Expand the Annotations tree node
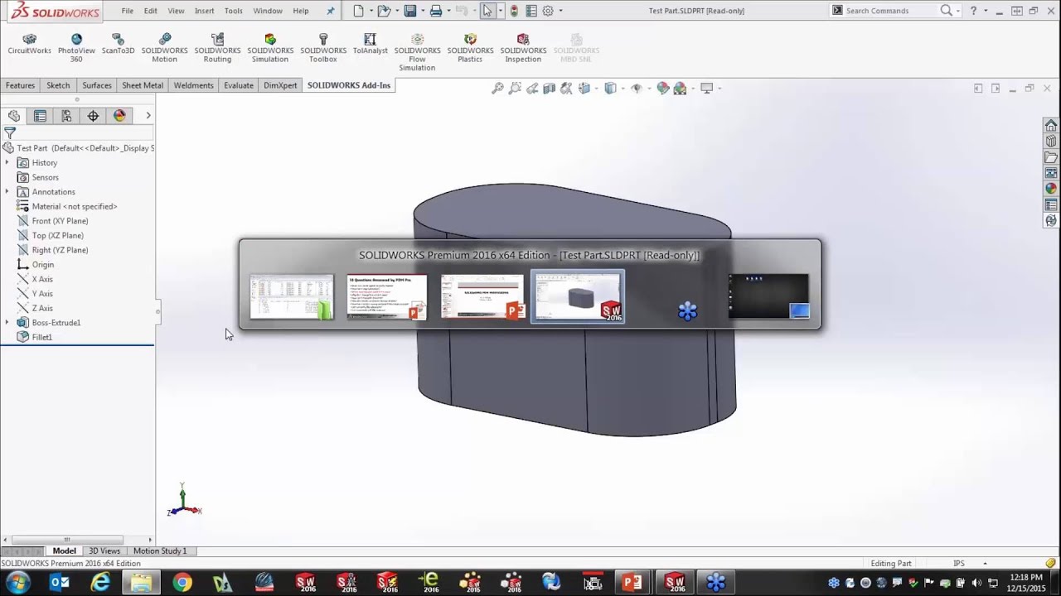 coord(7,192)
